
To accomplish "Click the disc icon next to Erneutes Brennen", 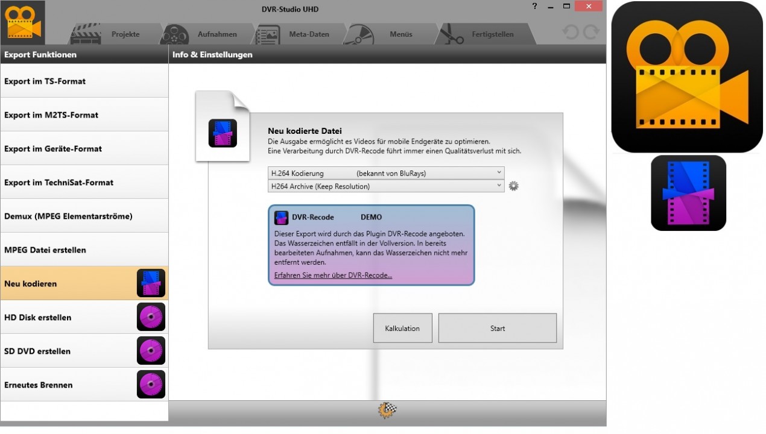I will pos(151,385).
